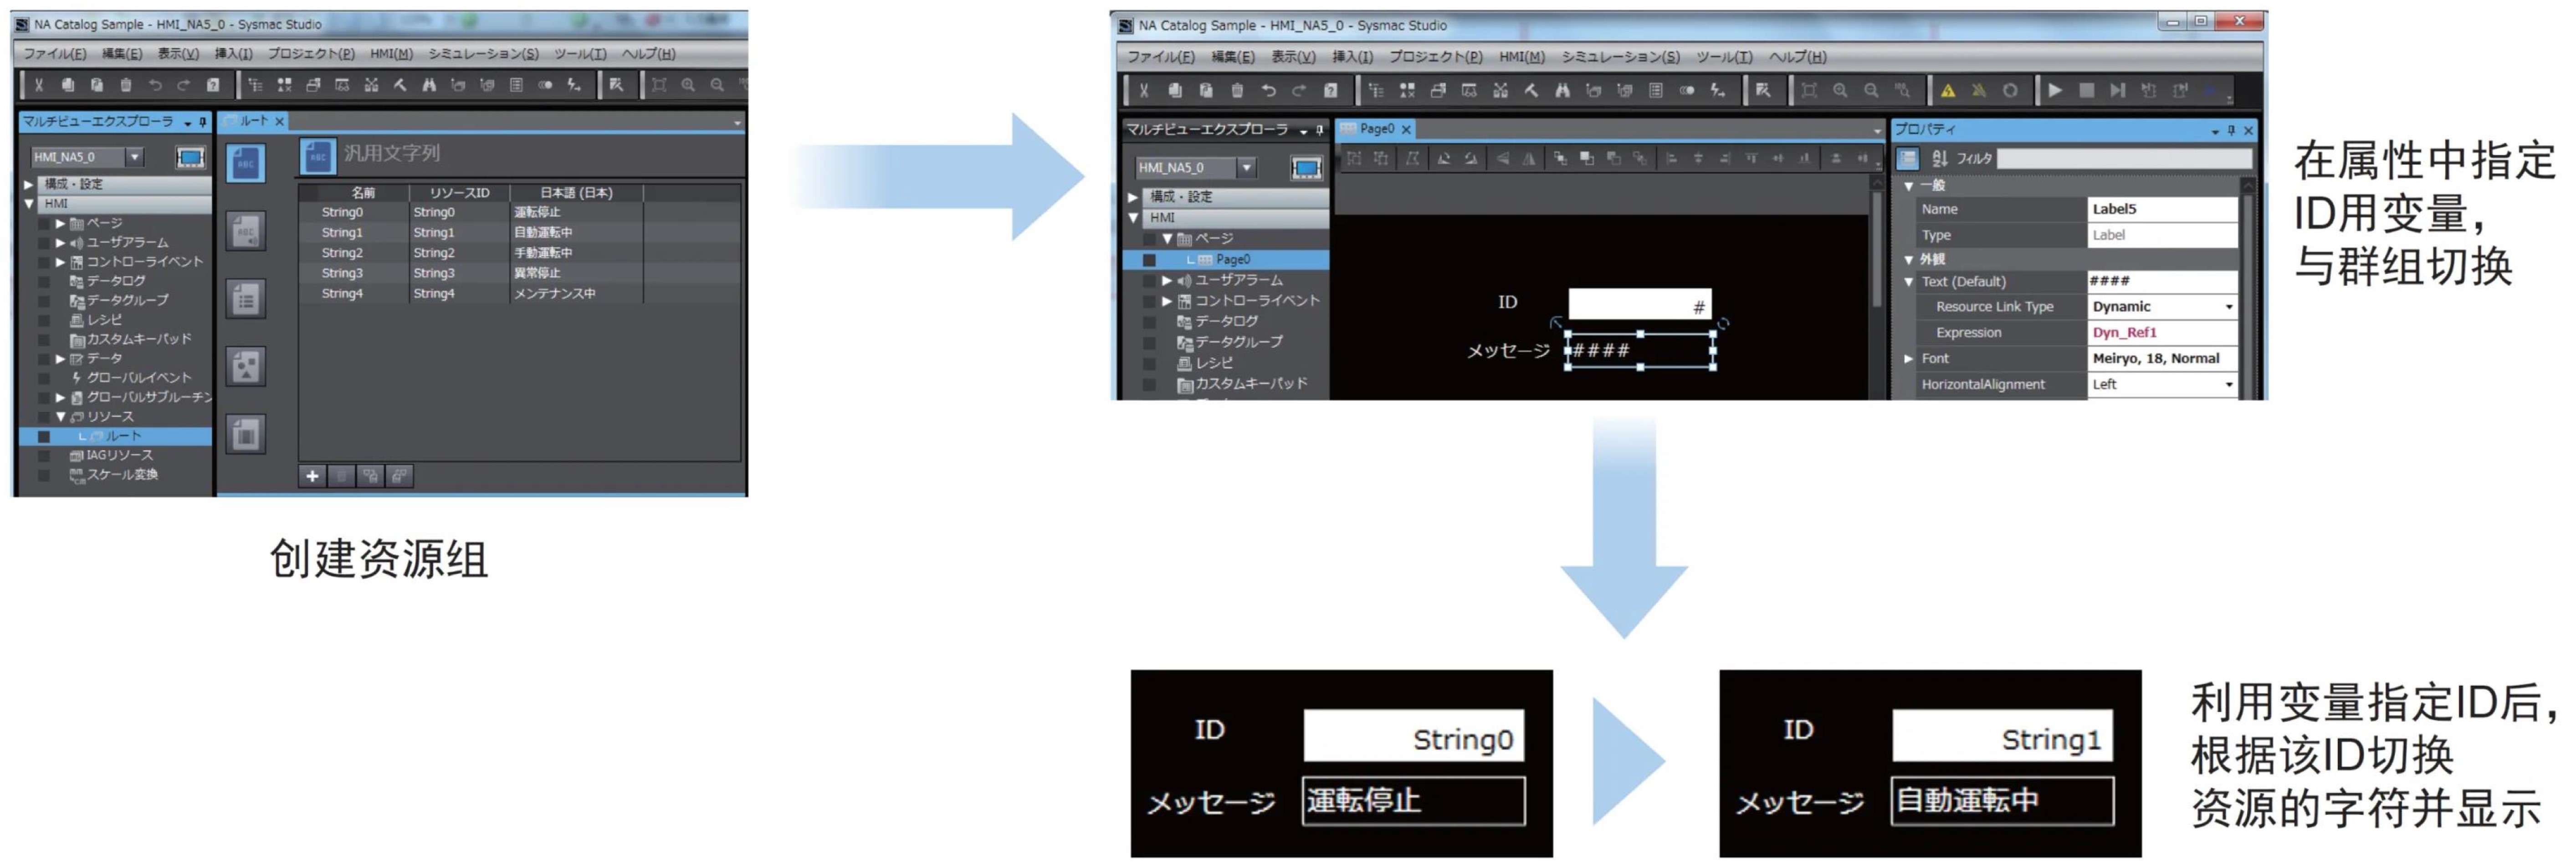Open the Resource Link Type Dynamic dropdown
Screen dimensions: 2576x867
2228,307
